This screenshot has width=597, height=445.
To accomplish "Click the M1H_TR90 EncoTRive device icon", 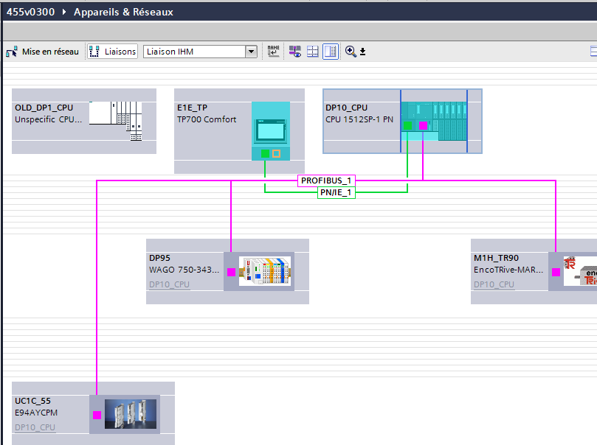I will pos(579,271).
